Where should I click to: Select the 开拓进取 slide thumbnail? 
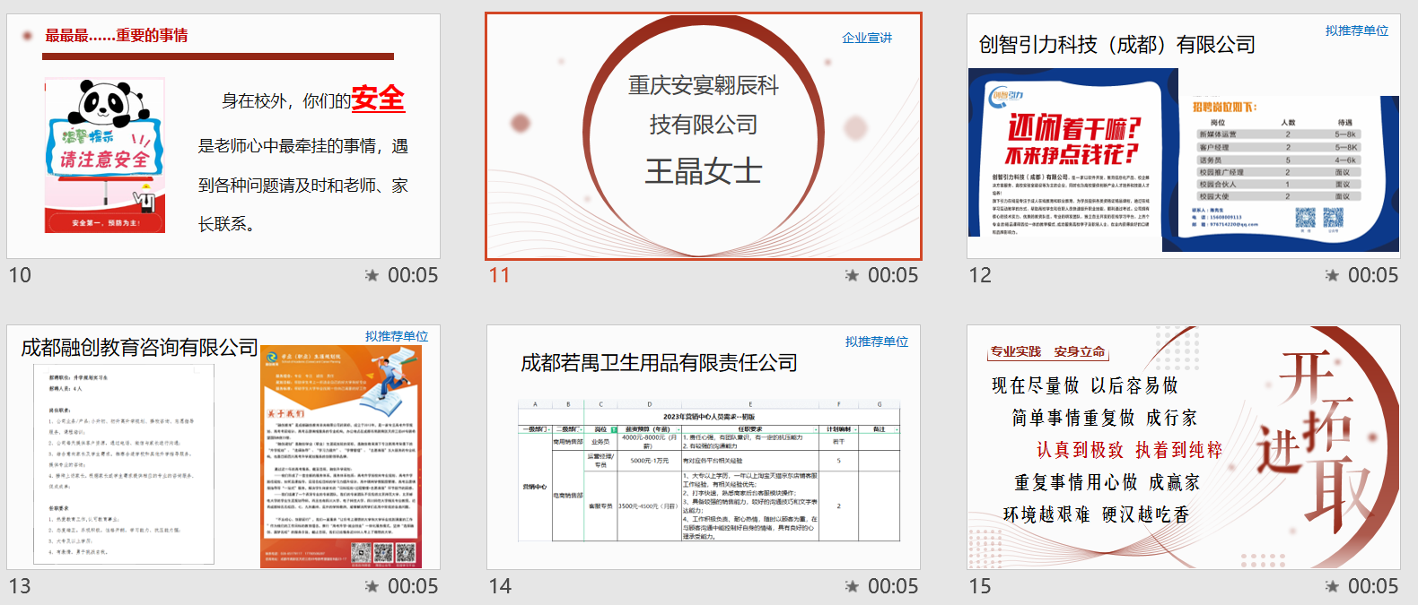point(1183,447)
